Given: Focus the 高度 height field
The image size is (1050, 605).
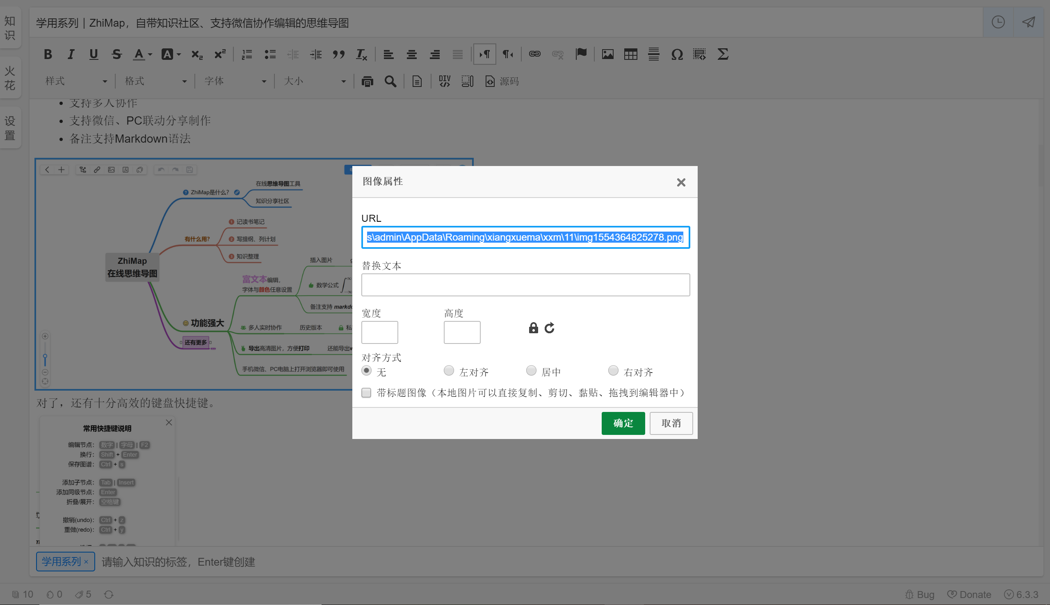Looking at the screenshot, I should [x=462, y=332].
